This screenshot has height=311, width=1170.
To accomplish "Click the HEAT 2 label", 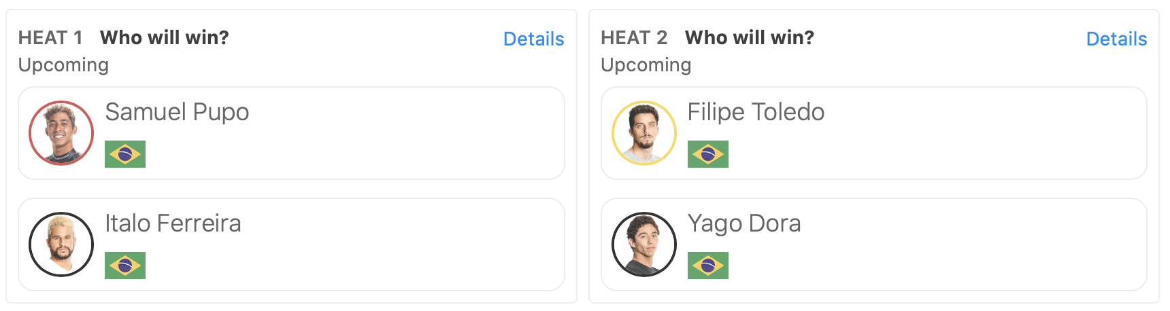I will click(634, 38).
